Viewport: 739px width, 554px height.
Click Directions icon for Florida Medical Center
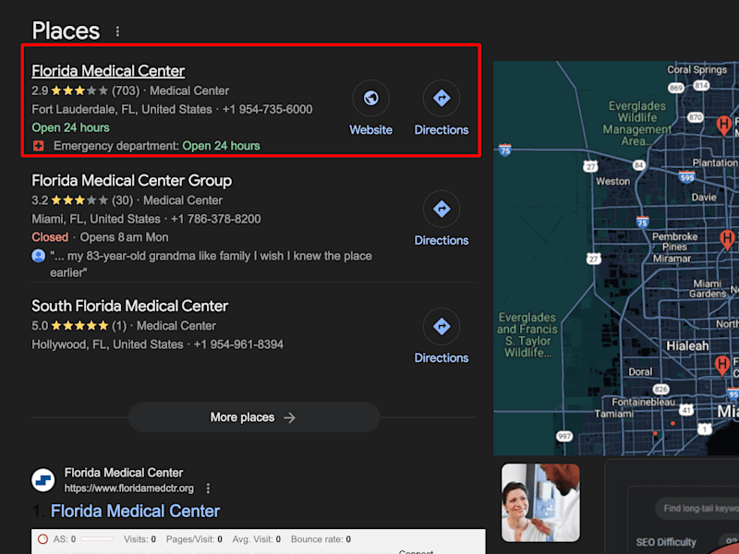(442, 98)
